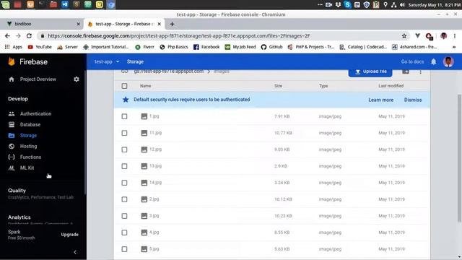Screen dimensions: 462x260
Task: Check the box for 11.jpg
Action: point(124,133)
